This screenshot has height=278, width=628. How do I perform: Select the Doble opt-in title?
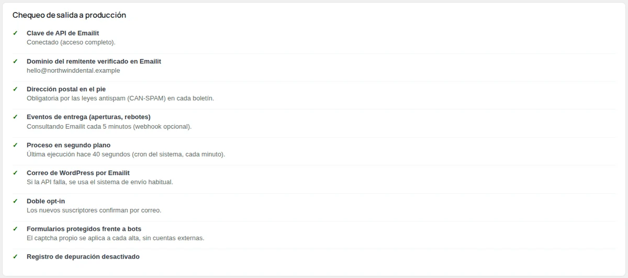(46, 201)
